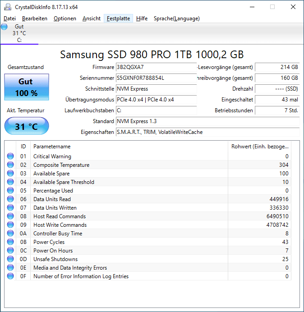
Task: Click the Laufwerkbuchstaben field C:
Action: point(156,110)
